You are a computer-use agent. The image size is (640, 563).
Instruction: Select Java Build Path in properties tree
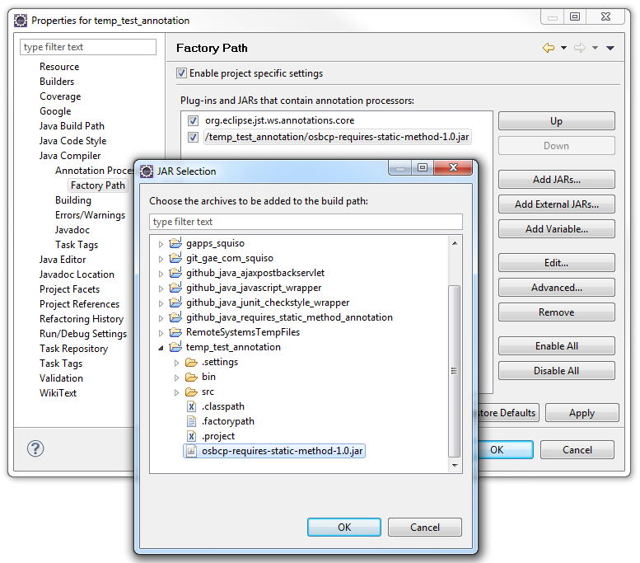[72, 126]
